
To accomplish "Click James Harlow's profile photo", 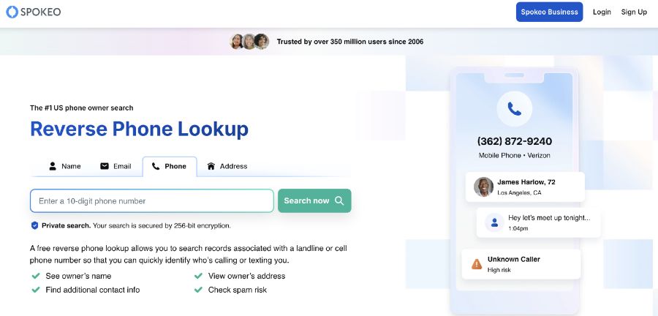I will [483, 187].
